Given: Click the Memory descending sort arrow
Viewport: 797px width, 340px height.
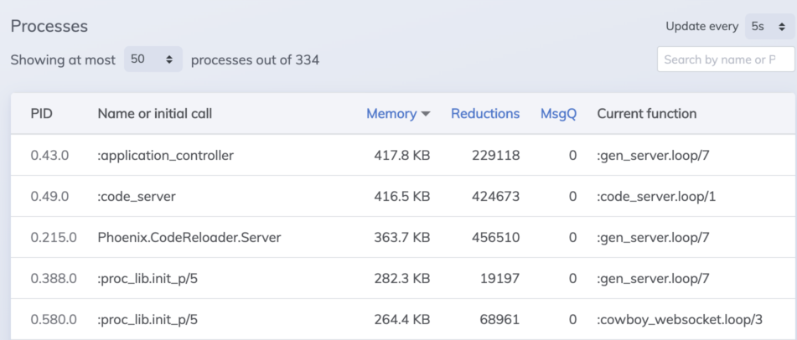Looking at the screenshot, I should (x=426, y=114).
